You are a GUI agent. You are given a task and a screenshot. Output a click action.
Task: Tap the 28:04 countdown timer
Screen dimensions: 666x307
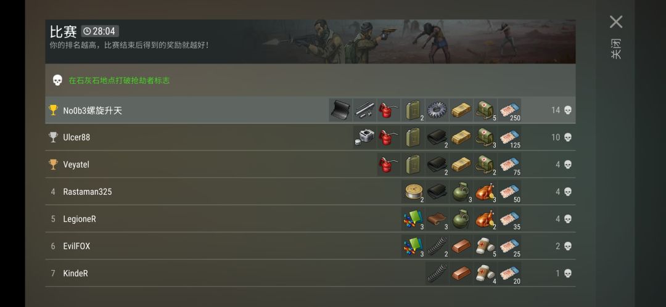tap(100, 31)
